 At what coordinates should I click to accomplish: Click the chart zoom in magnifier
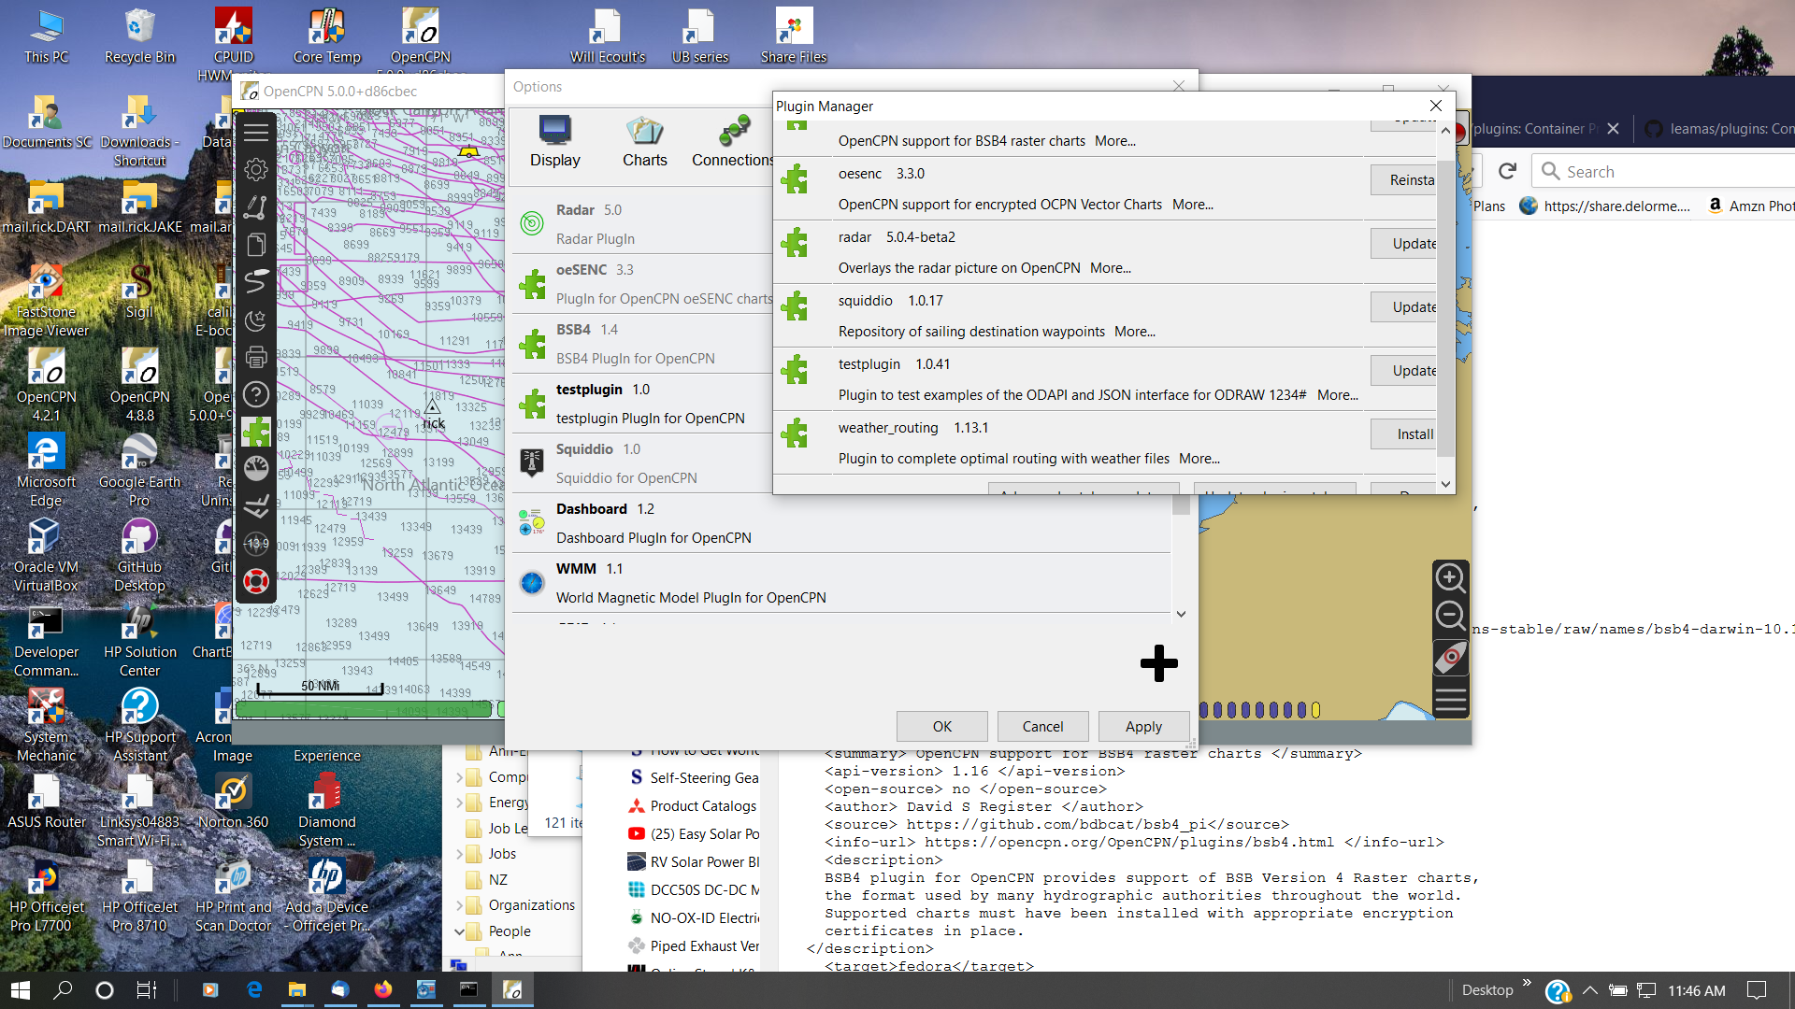point(1450,577)
